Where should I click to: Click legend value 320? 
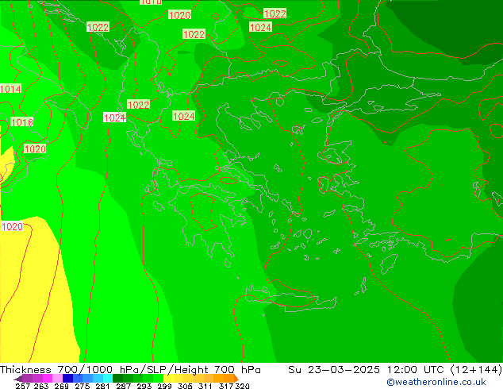pyautogui.click(x=242, y=386)
